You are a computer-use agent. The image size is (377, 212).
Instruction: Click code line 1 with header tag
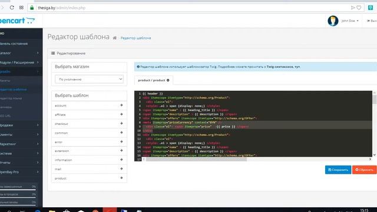point(153,94)
